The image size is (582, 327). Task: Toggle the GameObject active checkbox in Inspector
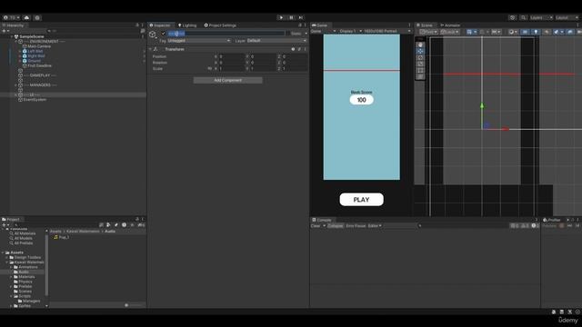point(163,34)
